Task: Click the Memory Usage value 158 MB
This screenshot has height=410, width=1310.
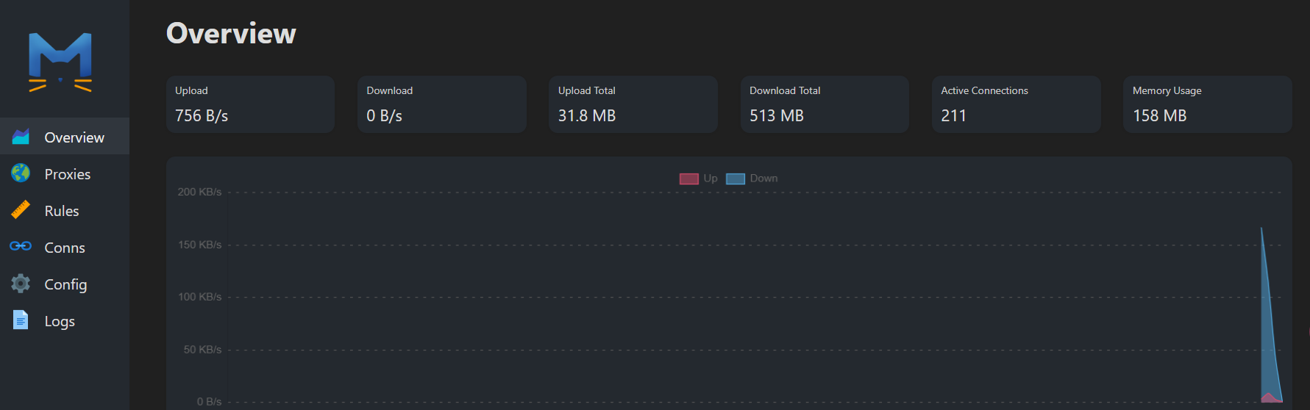Action: (1160, 115)
